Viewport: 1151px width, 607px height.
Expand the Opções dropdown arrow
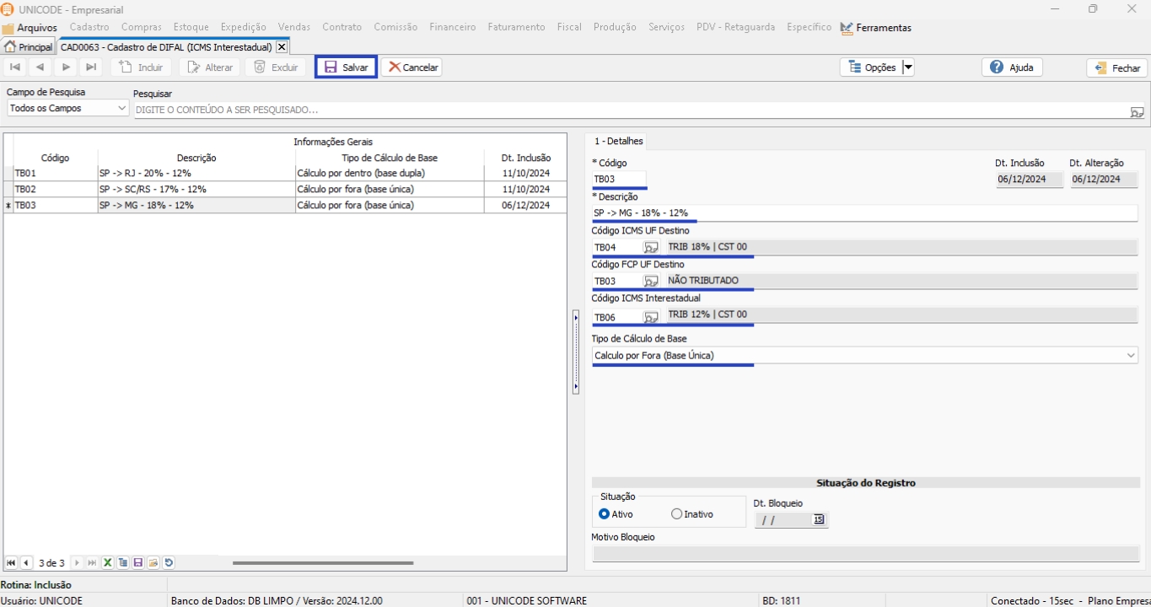908,67
